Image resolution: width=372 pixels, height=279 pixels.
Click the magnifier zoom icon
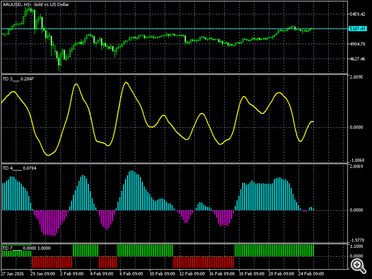(358, 266)
